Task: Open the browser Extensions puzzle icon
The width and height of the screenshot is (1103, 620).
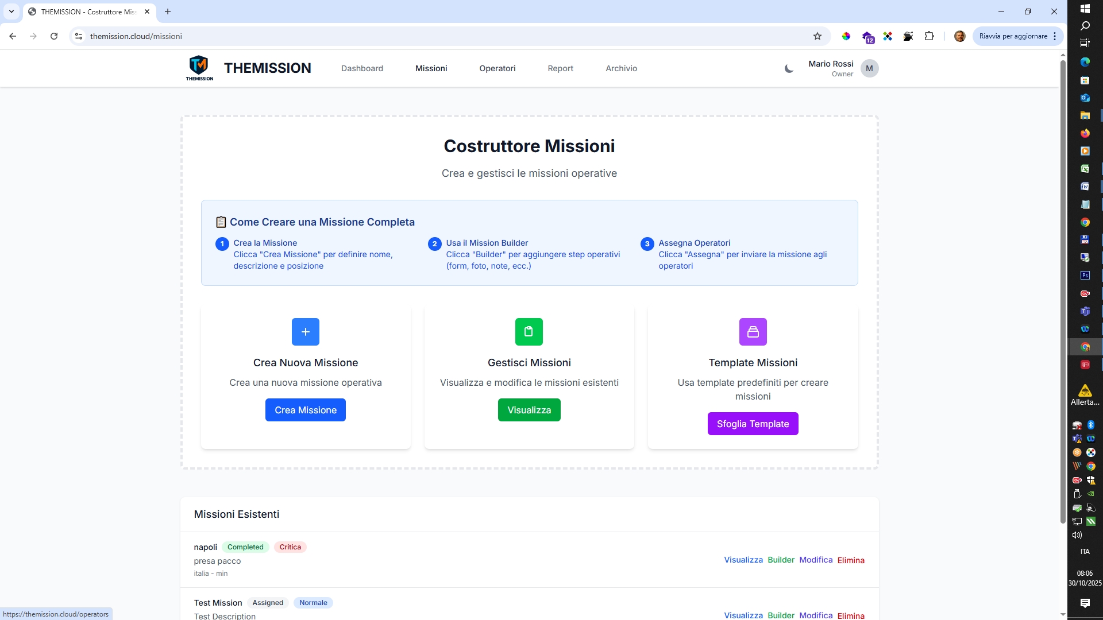Action: (x=929, y=36)
